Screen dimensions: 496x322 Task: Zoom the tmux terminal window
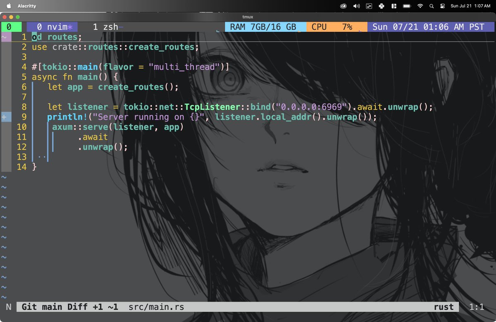(x=18, y=17)
